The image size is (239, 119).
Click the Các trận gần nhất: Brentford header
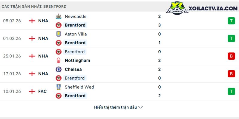(34, 6)
